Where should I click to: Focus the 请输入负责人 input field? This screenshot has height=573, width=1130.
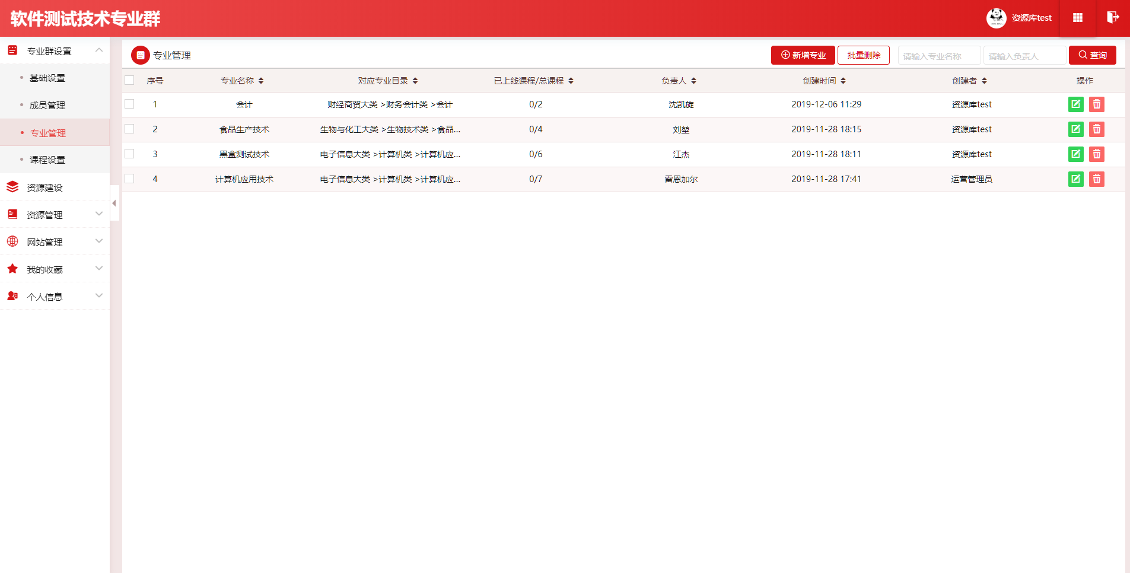coord(1025,55)
